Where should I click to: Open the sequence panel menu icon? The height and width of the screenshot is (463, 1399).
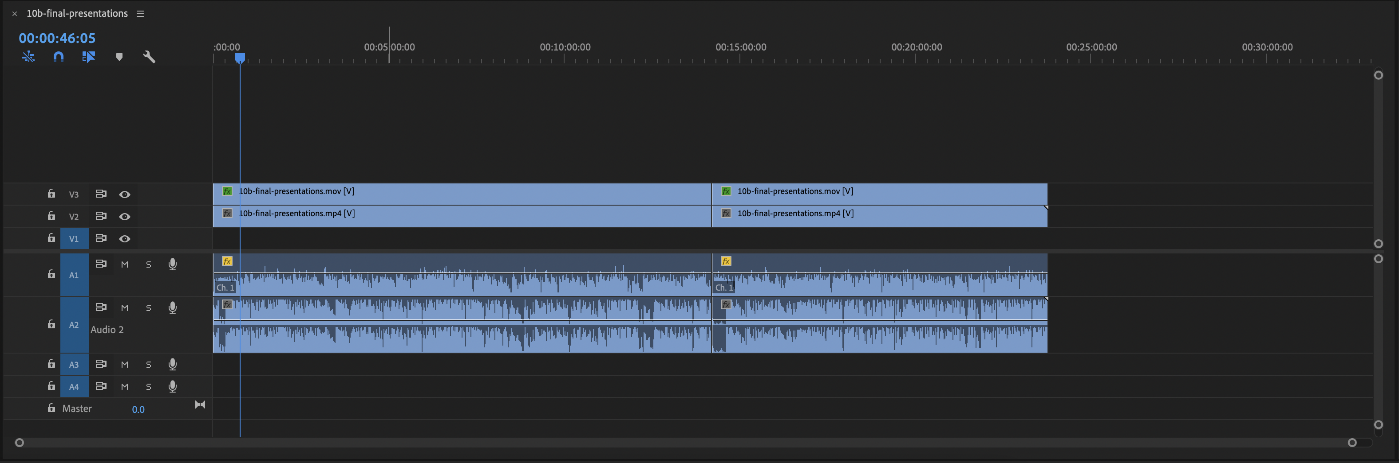140,14
